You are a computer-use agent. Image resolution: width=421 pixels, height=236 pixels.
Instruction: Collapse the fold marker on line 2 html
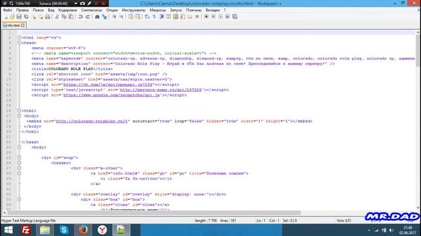[x=19, y=38]
